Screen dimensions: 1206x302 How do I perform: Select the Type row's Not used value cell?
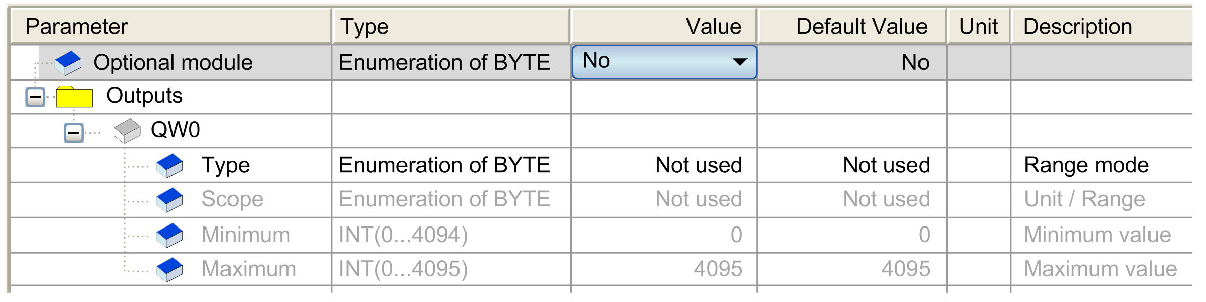point(698,165)
